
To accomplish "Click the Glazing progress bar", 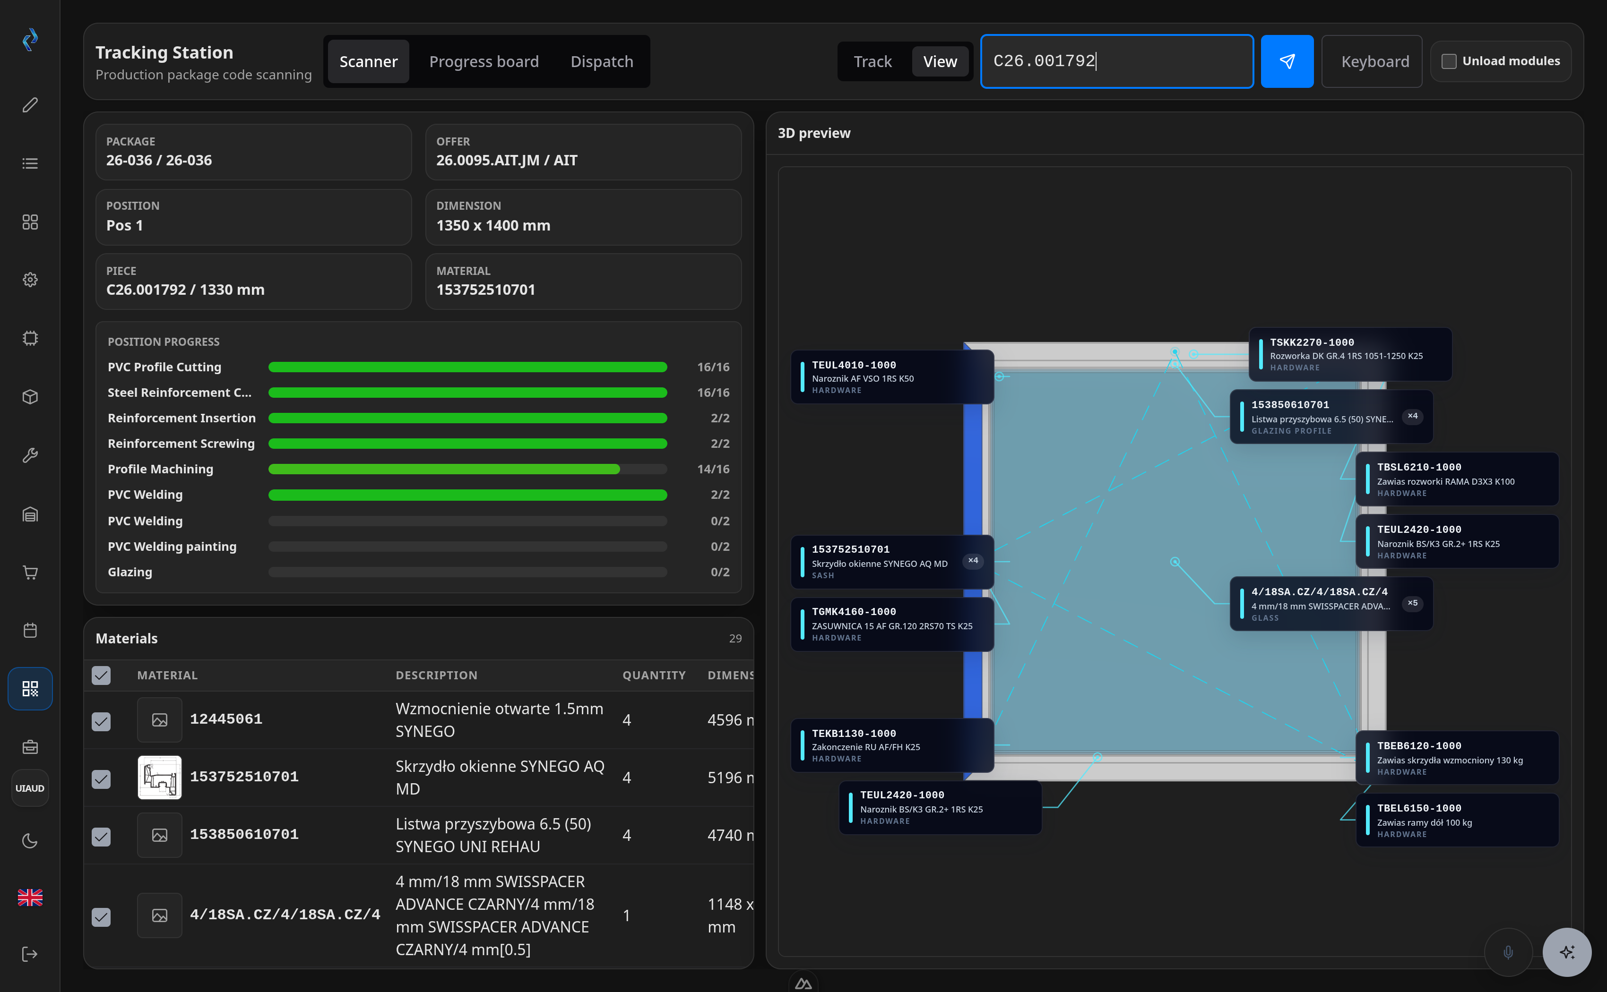I will coord(467,572).
